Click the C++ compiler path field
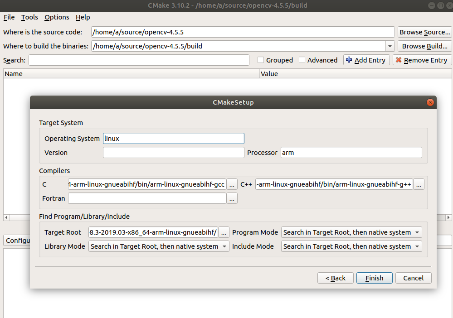The image size is (453, 318). click(334, 184)
